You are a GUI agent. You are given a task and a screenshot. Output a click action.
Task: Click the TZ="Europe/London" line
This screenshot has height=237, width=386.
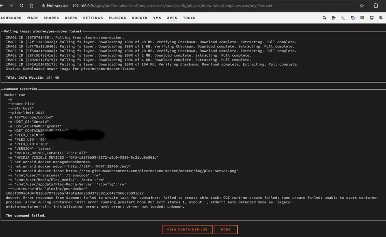30,117
